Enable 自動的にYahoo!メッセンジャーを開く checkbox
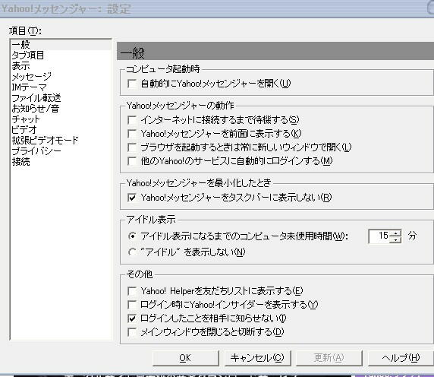The image size is (434, 377). click(132, 84)
